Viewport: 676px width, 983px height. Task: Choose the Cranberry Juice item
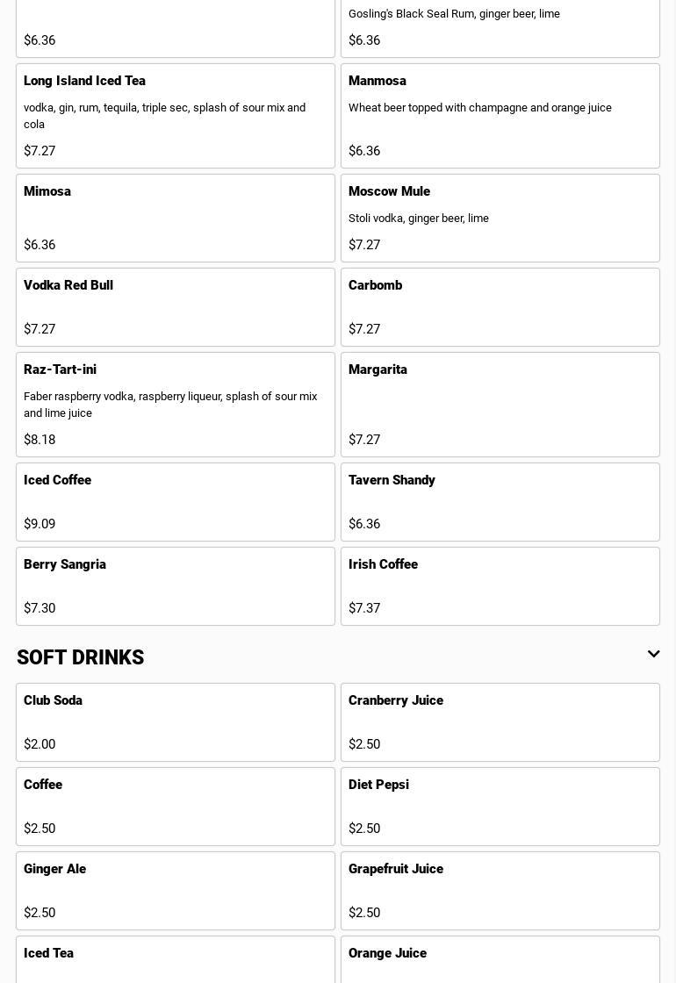click(x=500, y=722)
